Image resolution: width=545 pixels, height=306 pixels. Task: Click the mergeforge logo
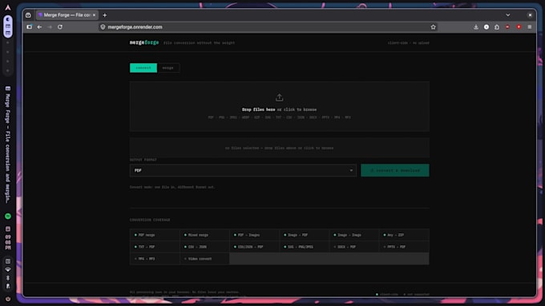(144, 42)
